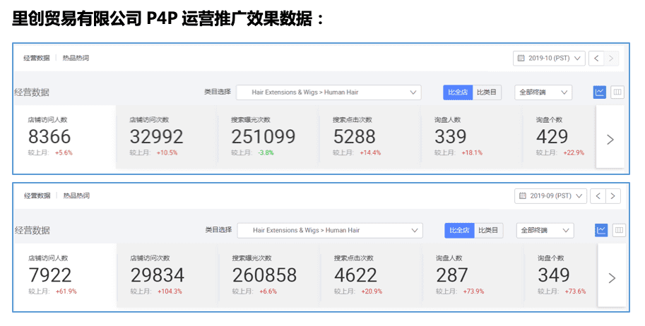The image size is (645, 326).
Task: Click calendar icon in 2019-09 date picker
Action: [x=522, y=196]
